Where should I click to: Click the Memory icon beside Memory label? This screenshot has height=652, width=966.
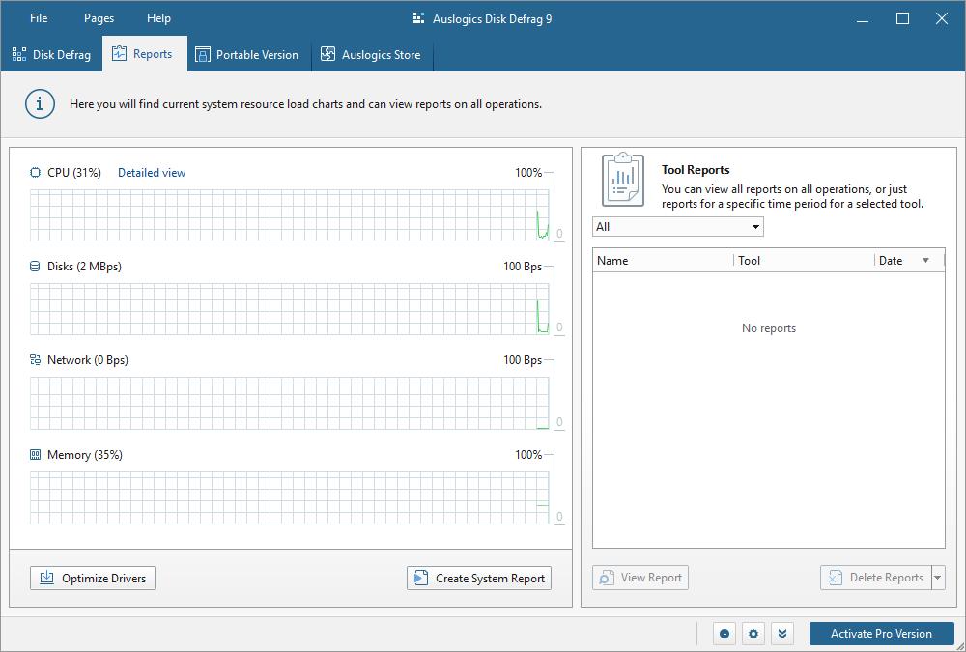coord(36,455)
